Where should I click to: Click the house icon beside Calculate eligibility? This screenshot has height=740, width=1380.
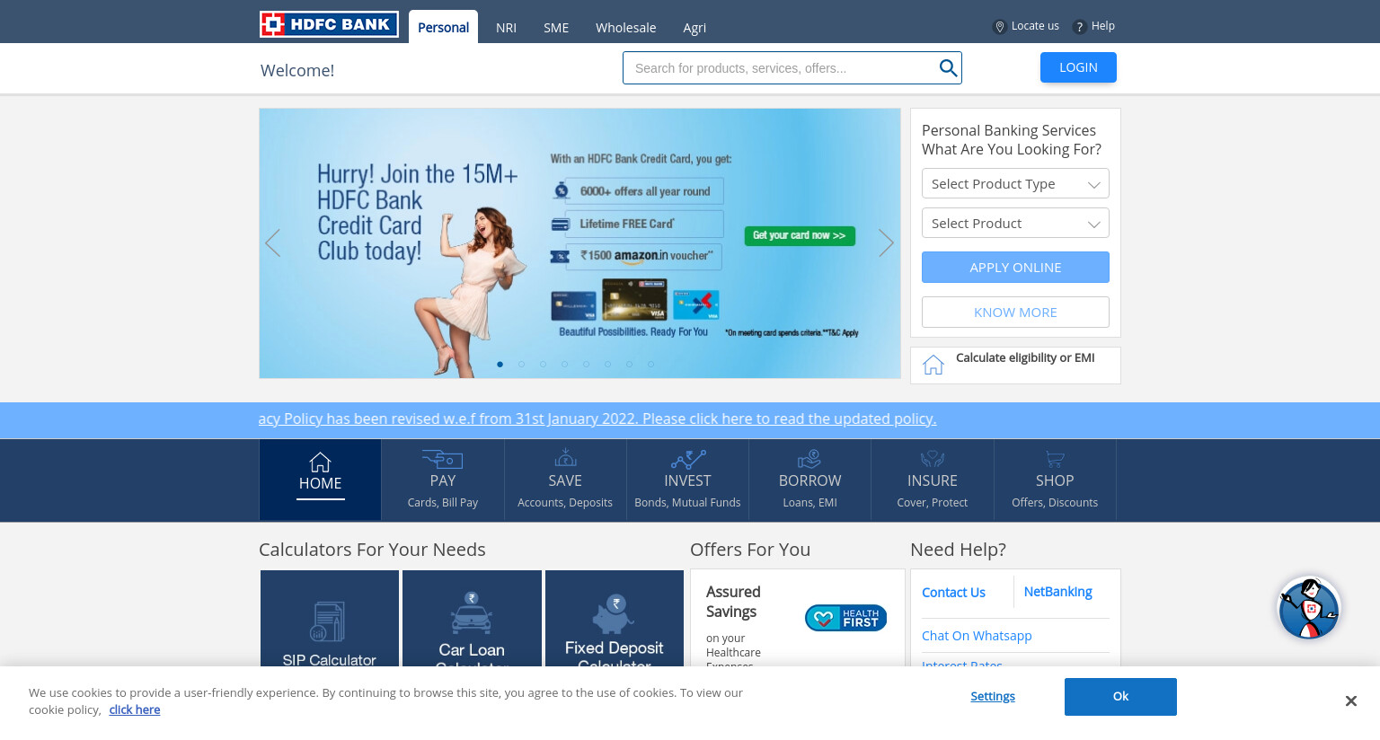pos(933,365)
